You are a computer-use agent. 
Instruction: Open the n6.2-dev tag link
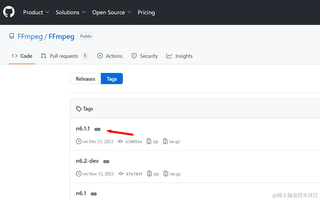point(87,161)
